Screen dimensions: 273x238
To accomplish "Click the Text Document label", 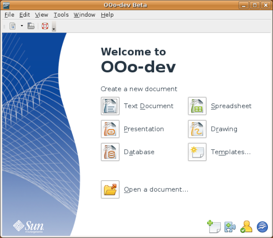I will point(149,106).
